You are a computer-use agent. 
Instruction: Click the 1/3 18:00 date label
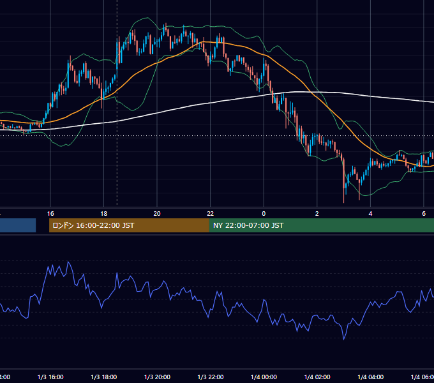[104, 377]
